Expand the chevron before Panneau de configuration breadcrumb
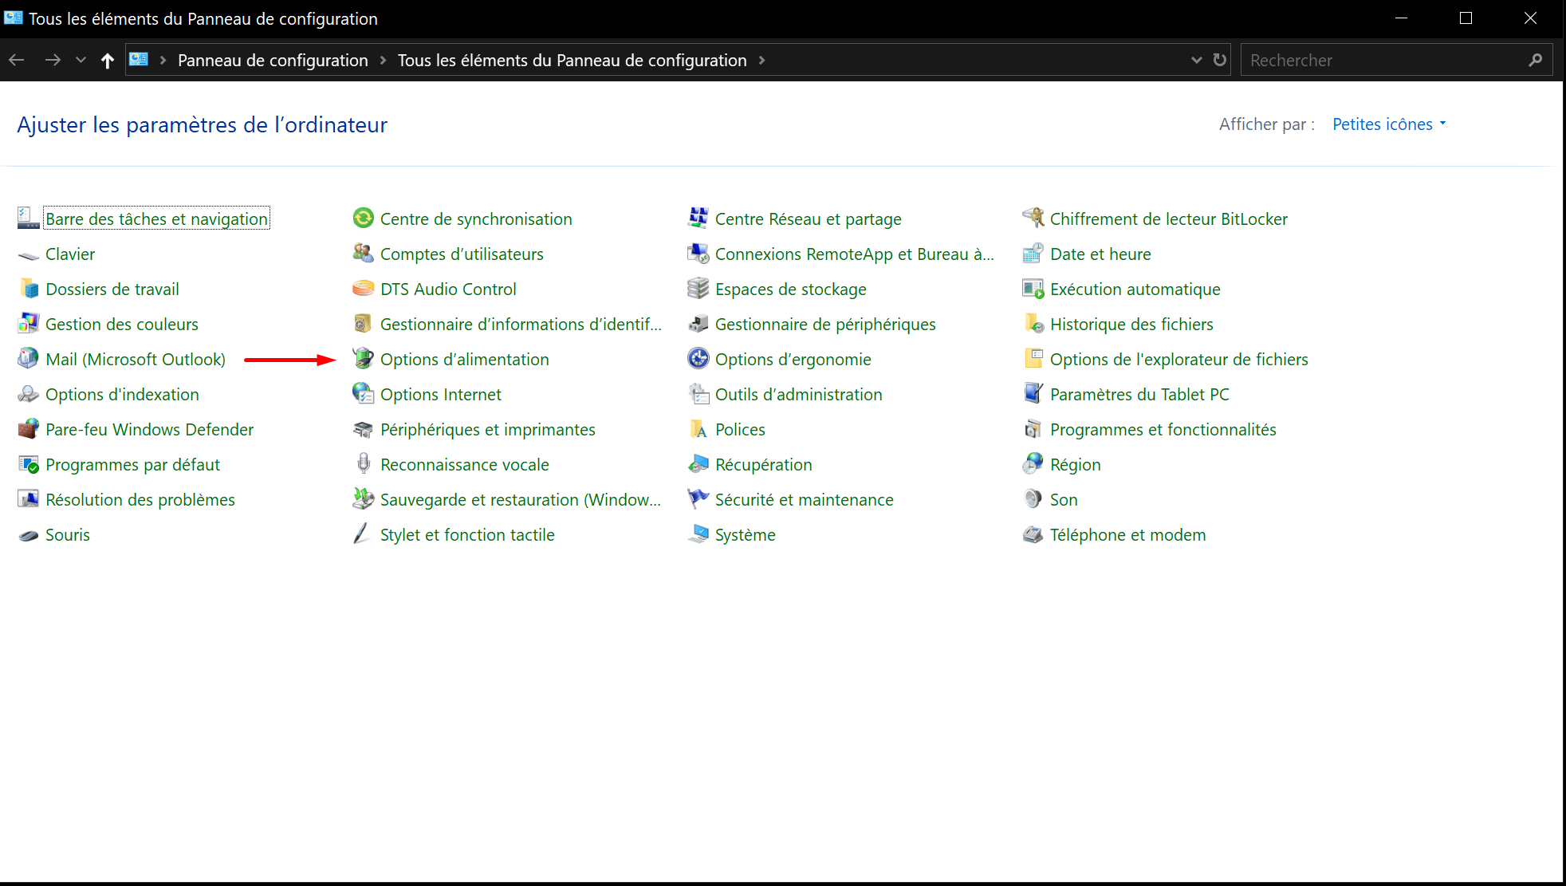Screen dimensions: 1566x886 pyautogui.click(x=163, y=61)
